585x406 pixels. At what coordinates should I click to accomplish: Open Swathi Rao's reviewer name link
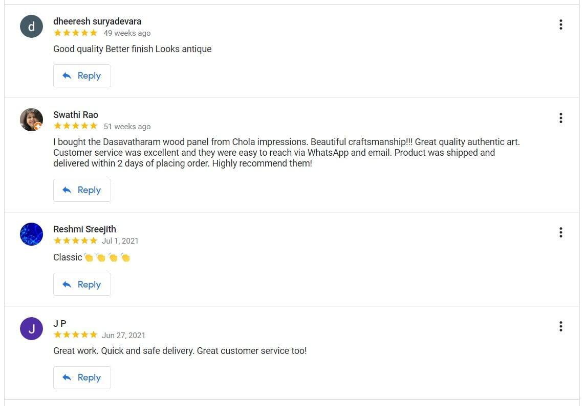pos(76,115)
